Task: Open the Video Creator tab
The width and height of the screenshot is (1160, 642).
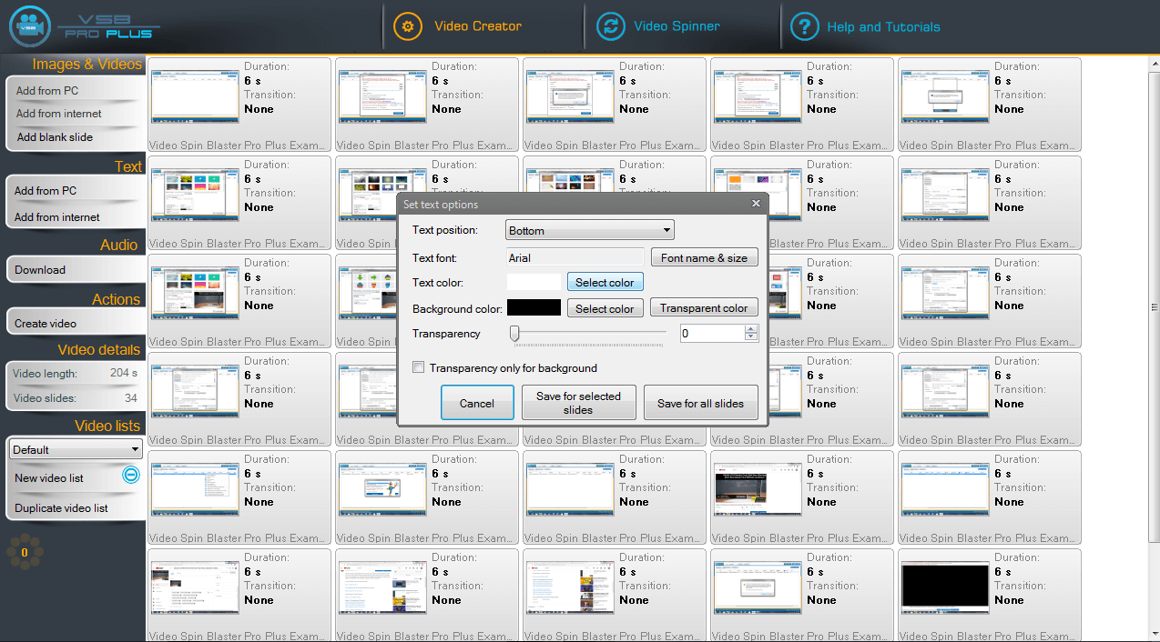Action: (x=459, y=26)
